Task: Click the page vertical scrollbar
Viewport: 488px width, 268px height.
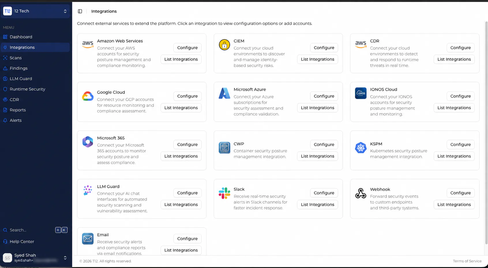Action: click(x=486, y=133)
